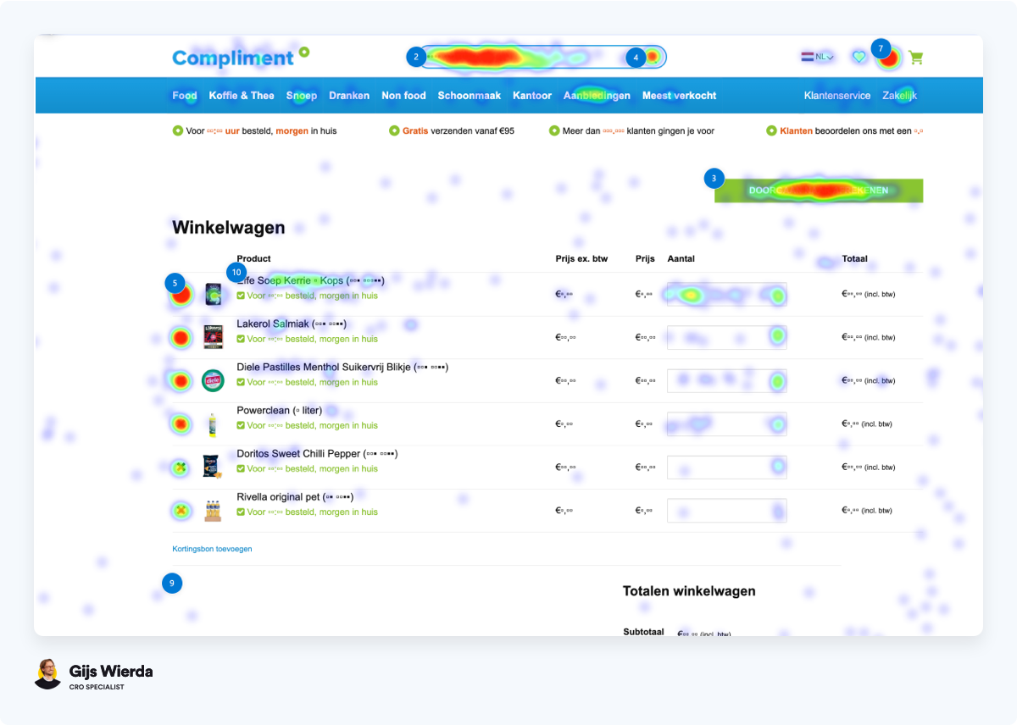Screen dimensions: 1017x725
Task: Click the Winkelwagen heading
Action: coord(229,227)
